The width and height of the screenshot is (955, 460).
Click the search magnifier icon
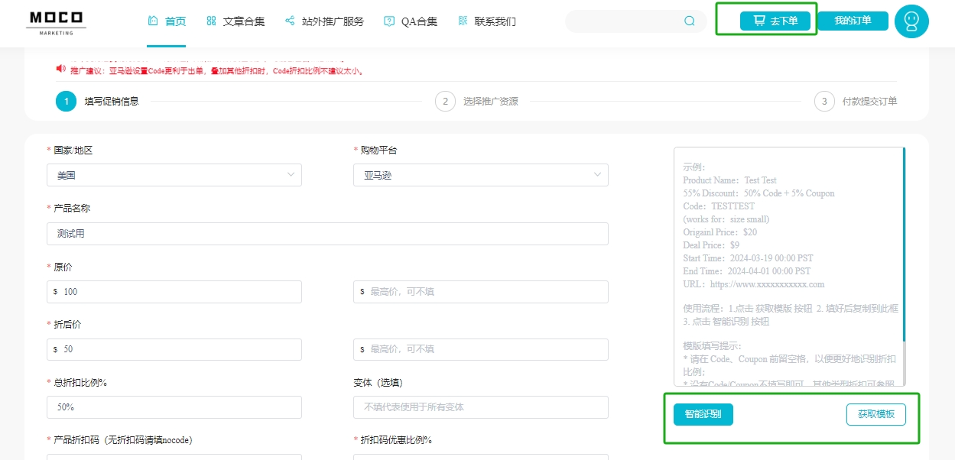tap(690, 21)
